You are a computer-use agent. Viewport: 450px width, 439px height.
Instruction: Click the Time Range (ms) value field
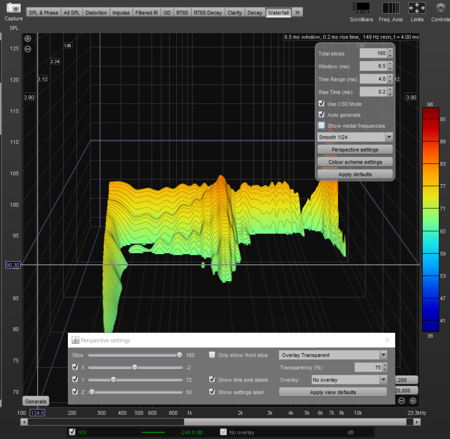pyautogui.click(x=373, y=79)
